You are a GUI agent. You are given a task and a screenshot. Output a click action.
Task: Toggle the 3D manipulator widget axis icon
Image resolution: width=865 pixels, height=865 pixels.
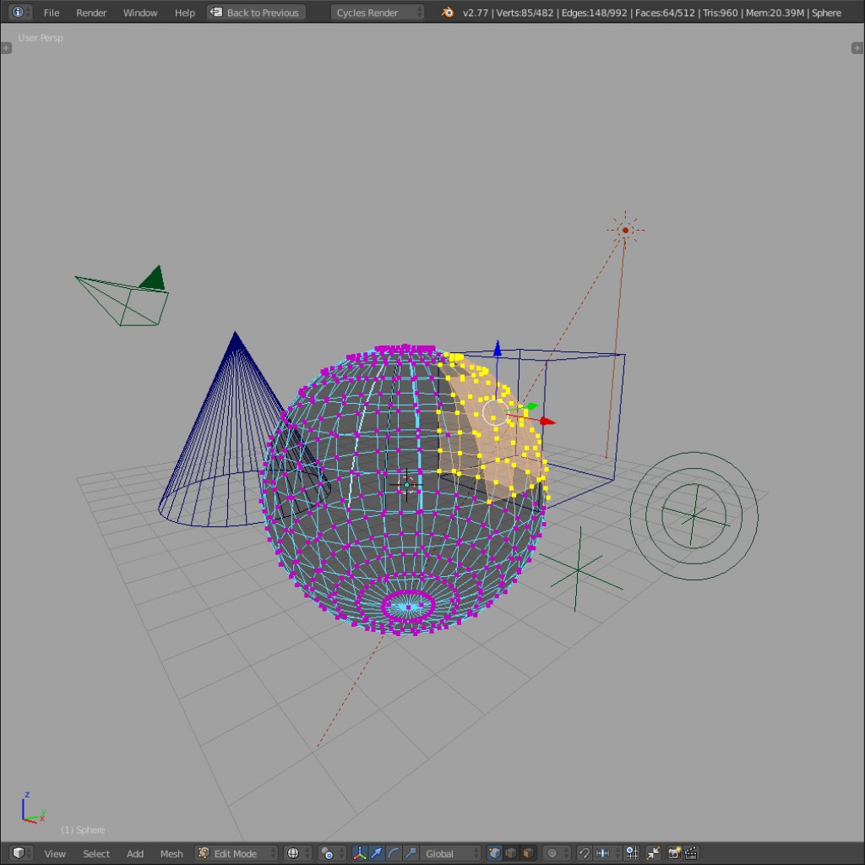[x=360, y=853]
